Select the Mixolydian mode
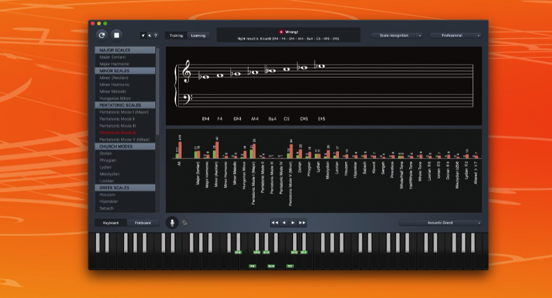552x298 pixels. click(125, 174)
